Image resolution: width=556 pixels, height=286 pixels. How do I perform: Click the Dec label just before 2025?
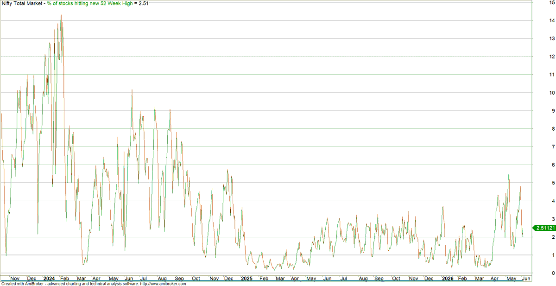pos(229,279)
